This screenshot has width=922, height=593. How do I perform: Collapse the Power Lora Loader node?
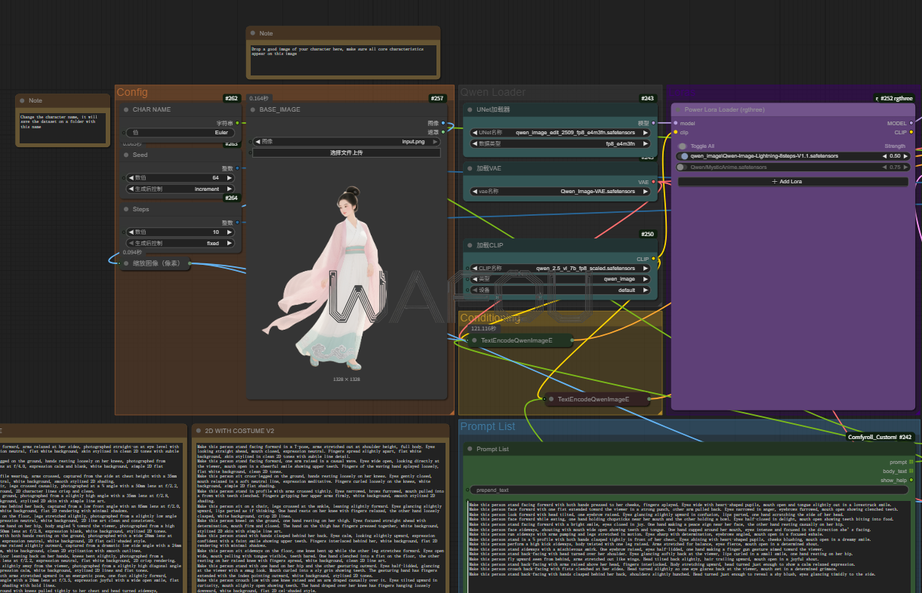click(677, 109)
